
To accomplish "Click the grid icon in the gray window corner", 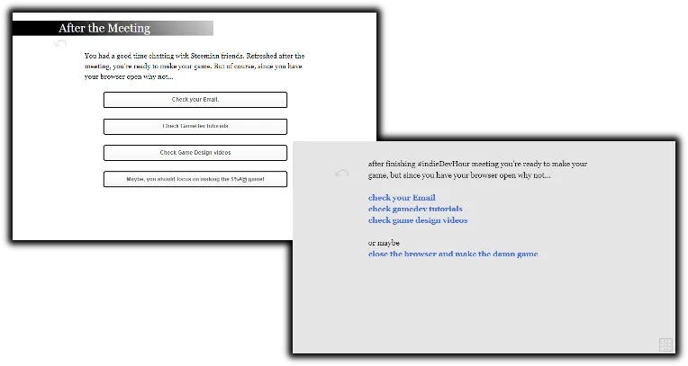I will 665,344.
